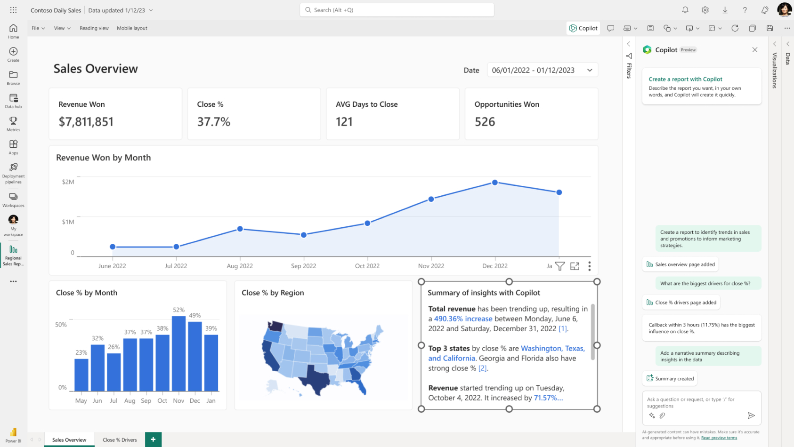The height and width of the screenshot is (447, 794).
Task: Click the refresh icon in the toolbar
Action: coord(735,28)
